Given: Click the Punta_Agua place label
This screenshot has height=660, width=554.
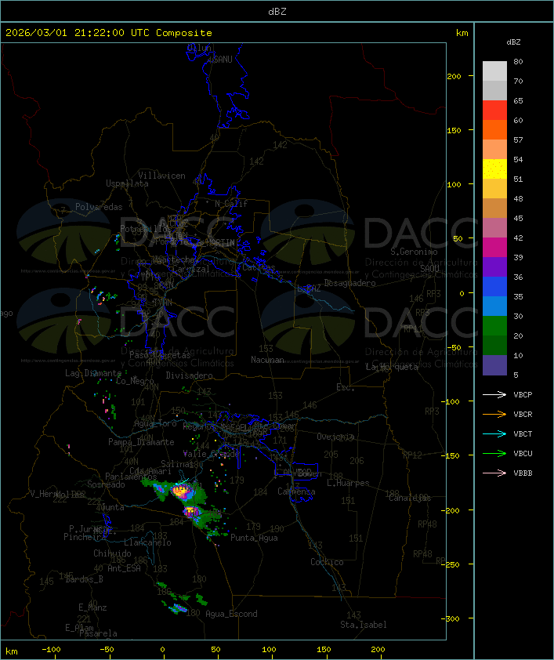Looking at the screenshot, I should (254, 538).
